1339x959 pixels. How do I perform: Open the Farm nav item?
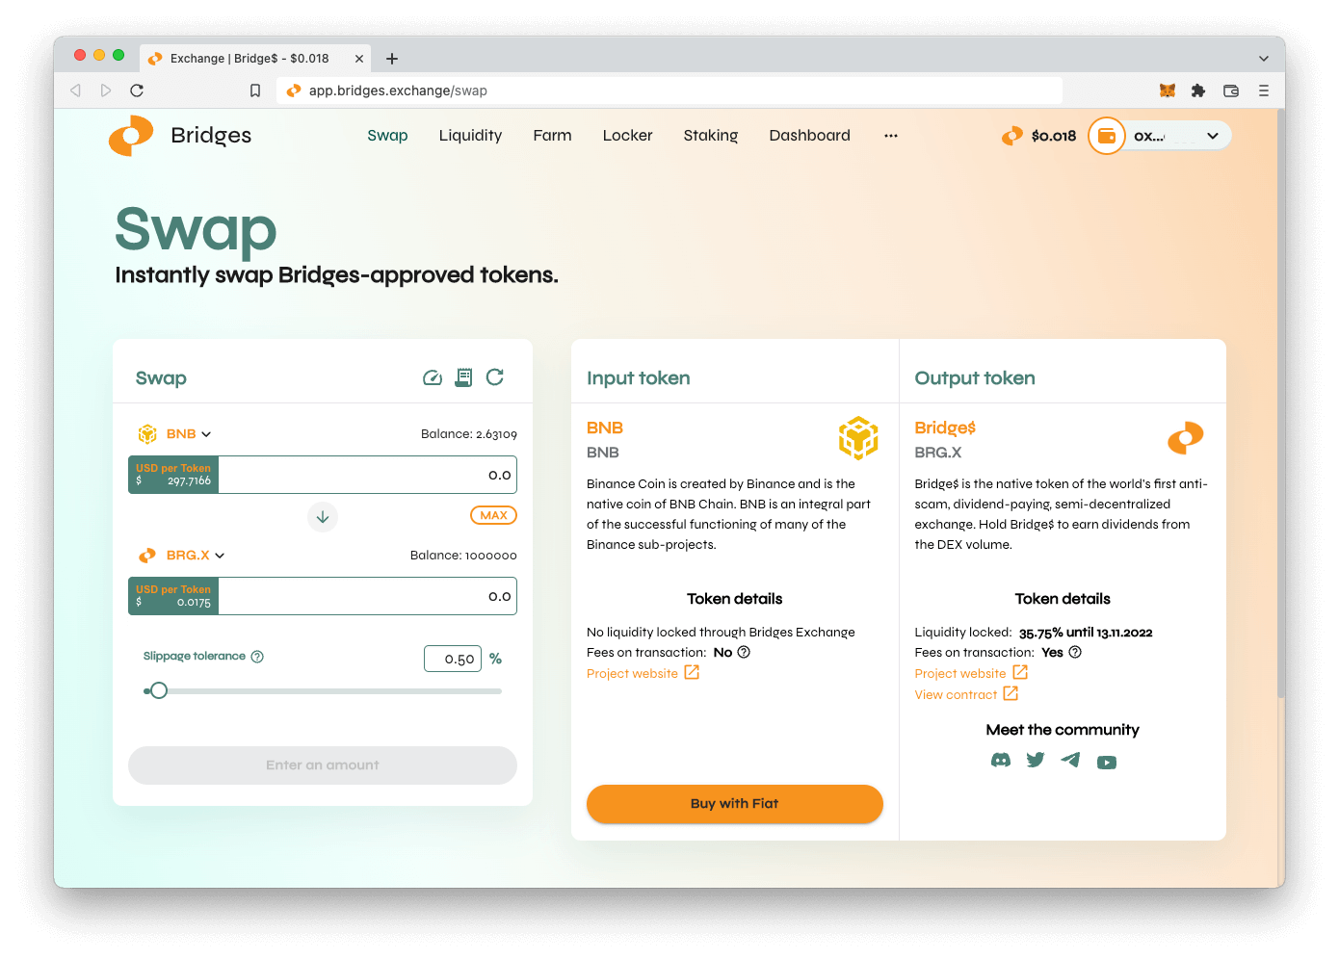click(552, 136)
